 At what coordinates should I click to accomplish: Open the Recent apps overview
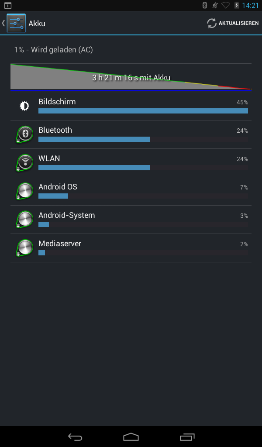(x=187, y=437)
